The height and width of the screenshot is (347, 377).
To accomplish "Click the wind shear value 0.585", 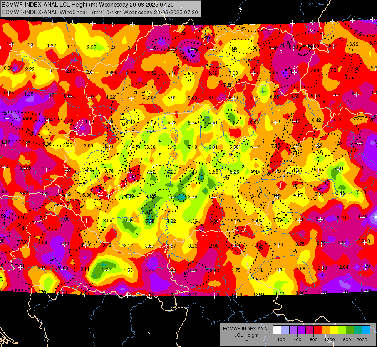I will 8,93.
